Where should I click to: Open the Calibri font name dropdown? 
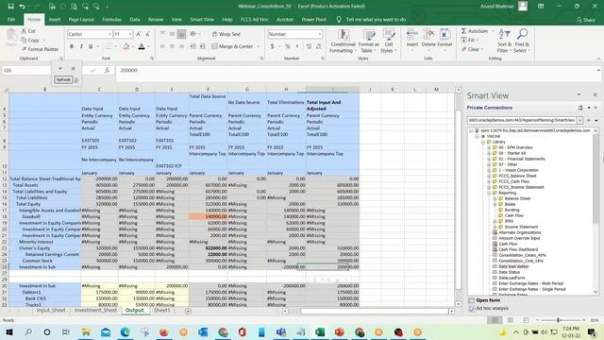click(x=109, y=34)
